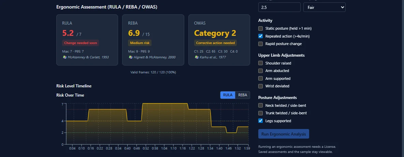
Task: Enable Neck twisted / side-bent
Action: pos(260,105)
